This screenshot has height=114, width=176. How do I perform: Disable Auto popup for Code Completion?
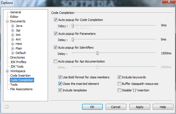tap(56, 20)
